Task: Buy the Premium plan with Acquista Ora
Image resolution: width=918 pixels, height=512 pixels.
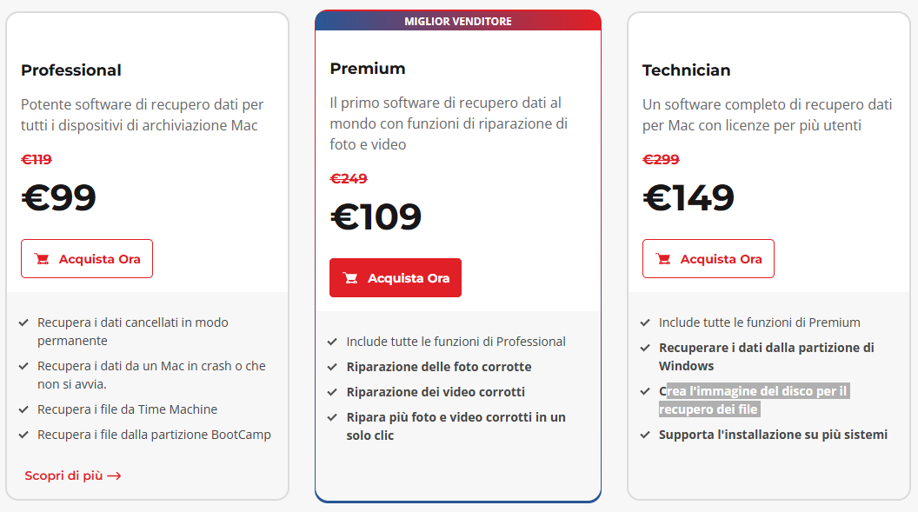Action: 396,278
